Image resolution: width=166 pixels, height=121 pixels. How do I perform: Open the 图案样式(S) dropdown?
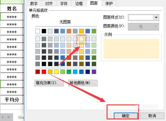coord(143,18)
